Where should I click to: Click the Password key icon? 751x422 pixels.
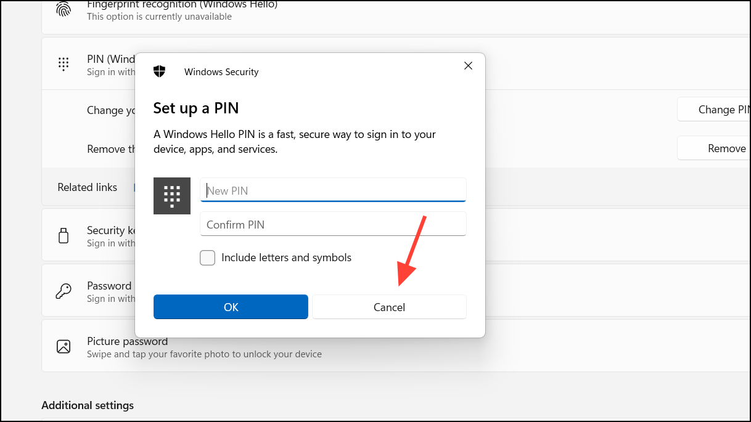(x=64, y=291)
